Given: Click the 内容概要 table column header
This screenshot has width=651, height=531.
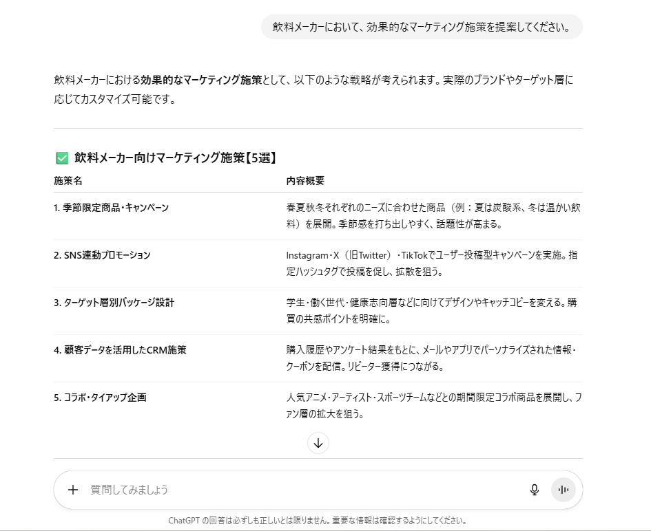Looking at the screenshot, I should tap(305, 181).
